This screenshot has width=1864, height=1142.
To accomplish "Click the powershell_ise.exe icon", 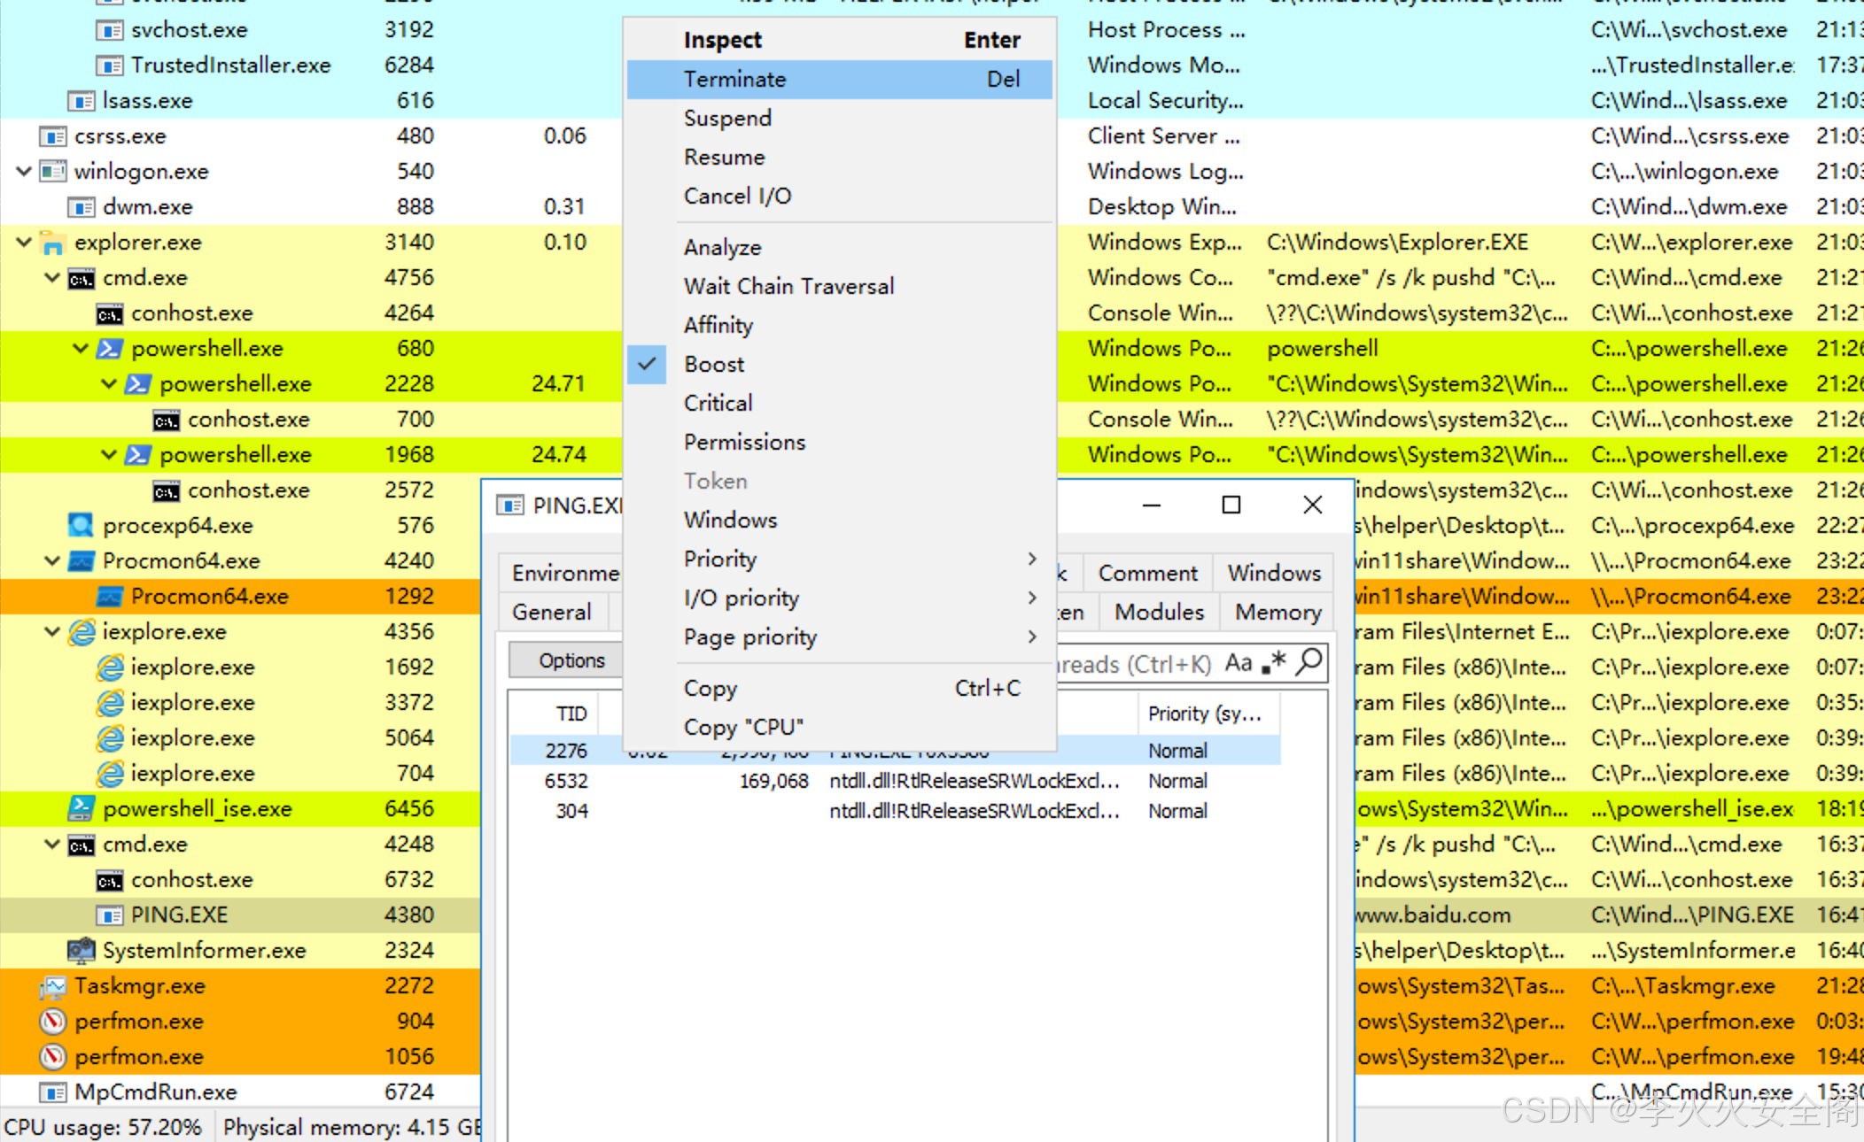I will [x=82, y=808].
